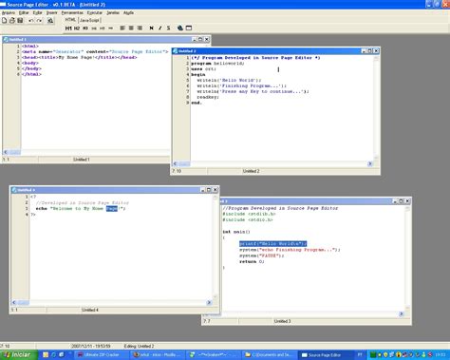Click the date-time entry in main status bar

tap(91, 346)
